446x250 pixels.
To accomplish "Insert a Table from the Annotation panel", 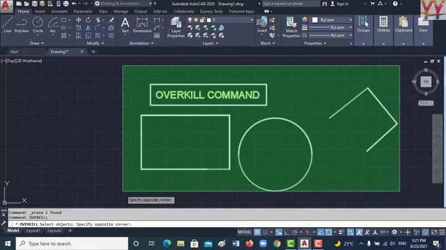I will click(x=157, y=35).
